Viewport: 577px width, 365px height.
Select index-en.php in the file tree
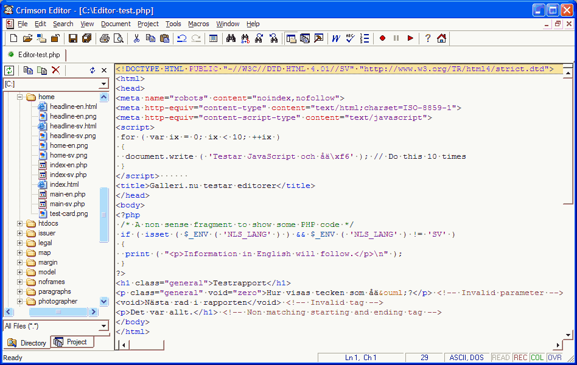pos(68,165)
